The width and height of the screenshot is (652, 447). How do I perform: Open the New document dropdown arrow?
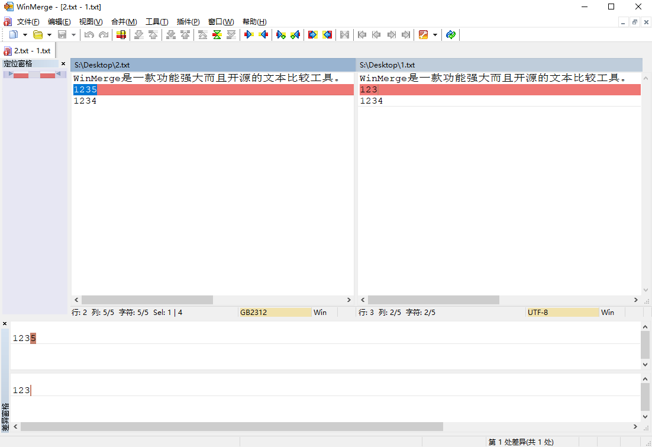24,35
